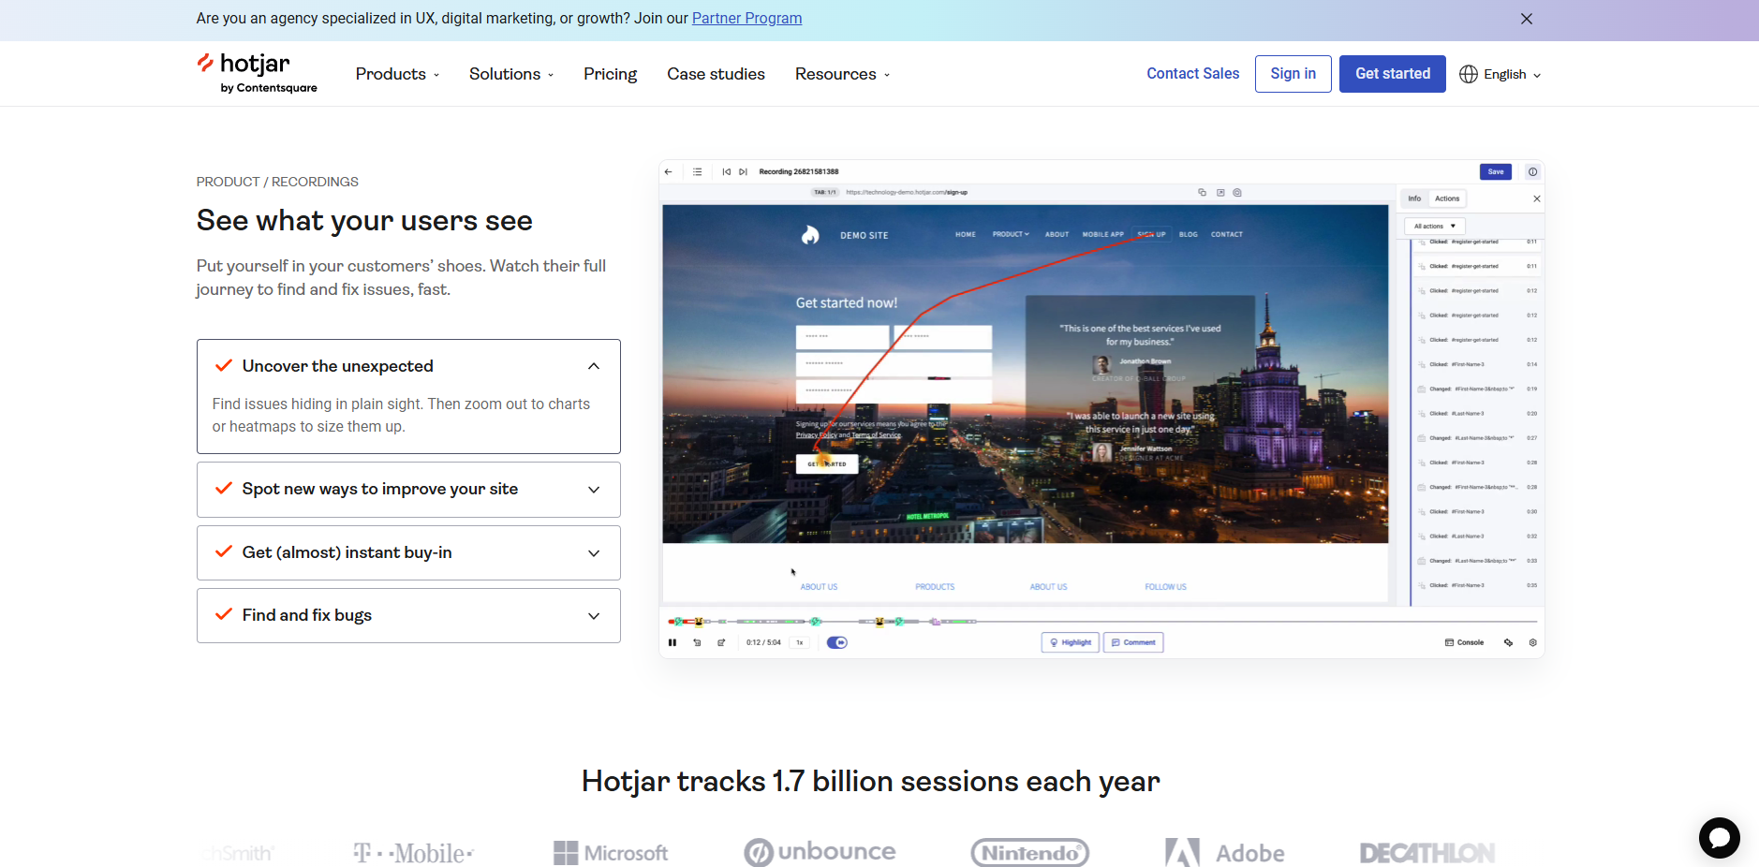Click the screenshot capture icon

pos(1237,192)
